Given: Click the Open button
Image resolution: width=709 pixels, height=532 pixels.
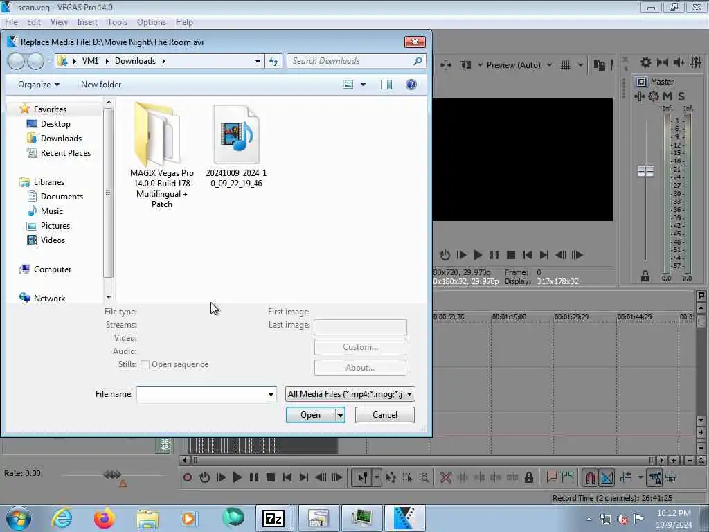Looking at the screenshot, I should point(311,415).
